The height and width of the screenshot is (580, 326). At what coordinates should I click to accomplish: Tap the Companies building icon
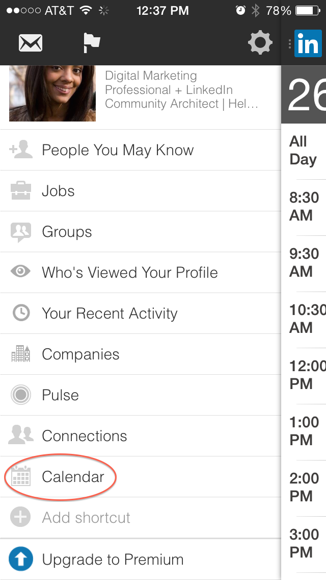pyautogui.click(x=21, y=354)
